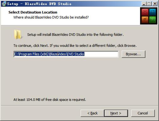
Task: Click the orange tile in BlazeVideo logo
Action: 145,19
